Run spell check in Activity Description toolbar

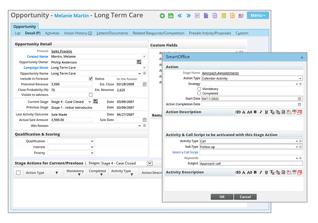(294, 172)
